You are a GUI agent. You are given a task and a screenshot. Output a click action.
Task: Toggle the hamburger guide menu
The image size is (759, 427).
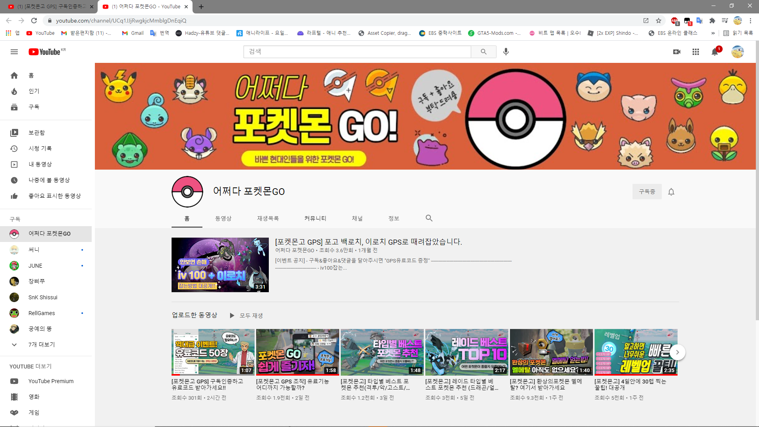point(14,52)
